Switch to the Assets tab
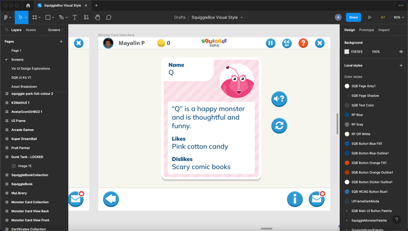 pos(31,30)
